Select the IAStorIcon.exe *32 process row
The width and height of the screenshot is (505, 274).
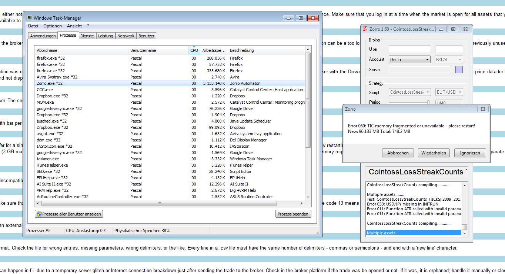tap(170, 146)
